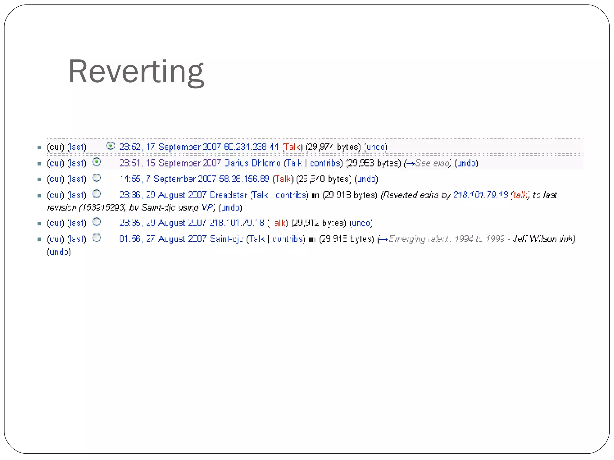
Task: Click last link in the 7 September row
Action: [77, 179]
